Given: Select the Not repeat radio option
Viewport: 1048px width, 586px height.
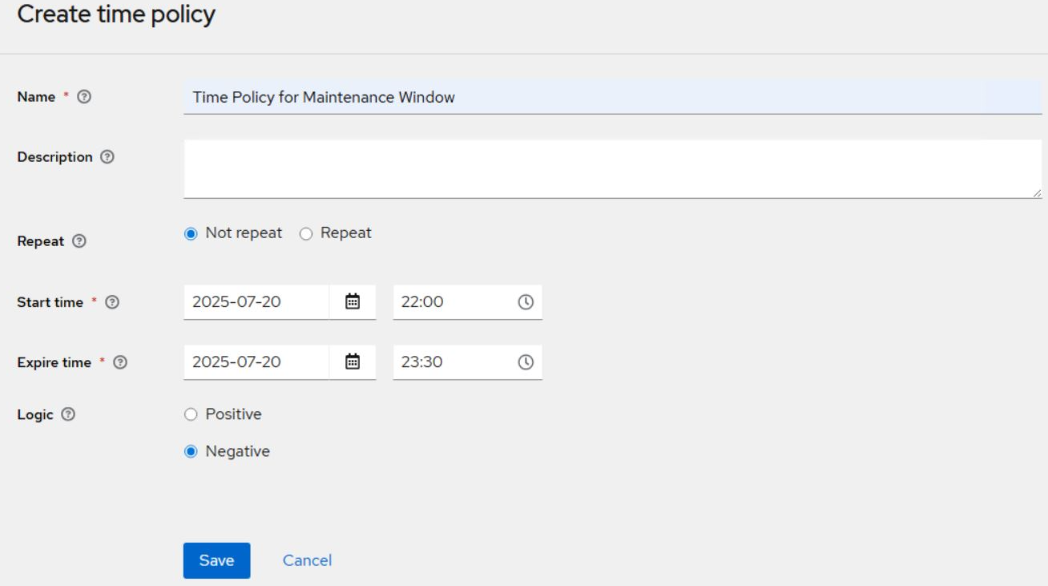Looking at the screenshot, I should click(x=191, y=234).
